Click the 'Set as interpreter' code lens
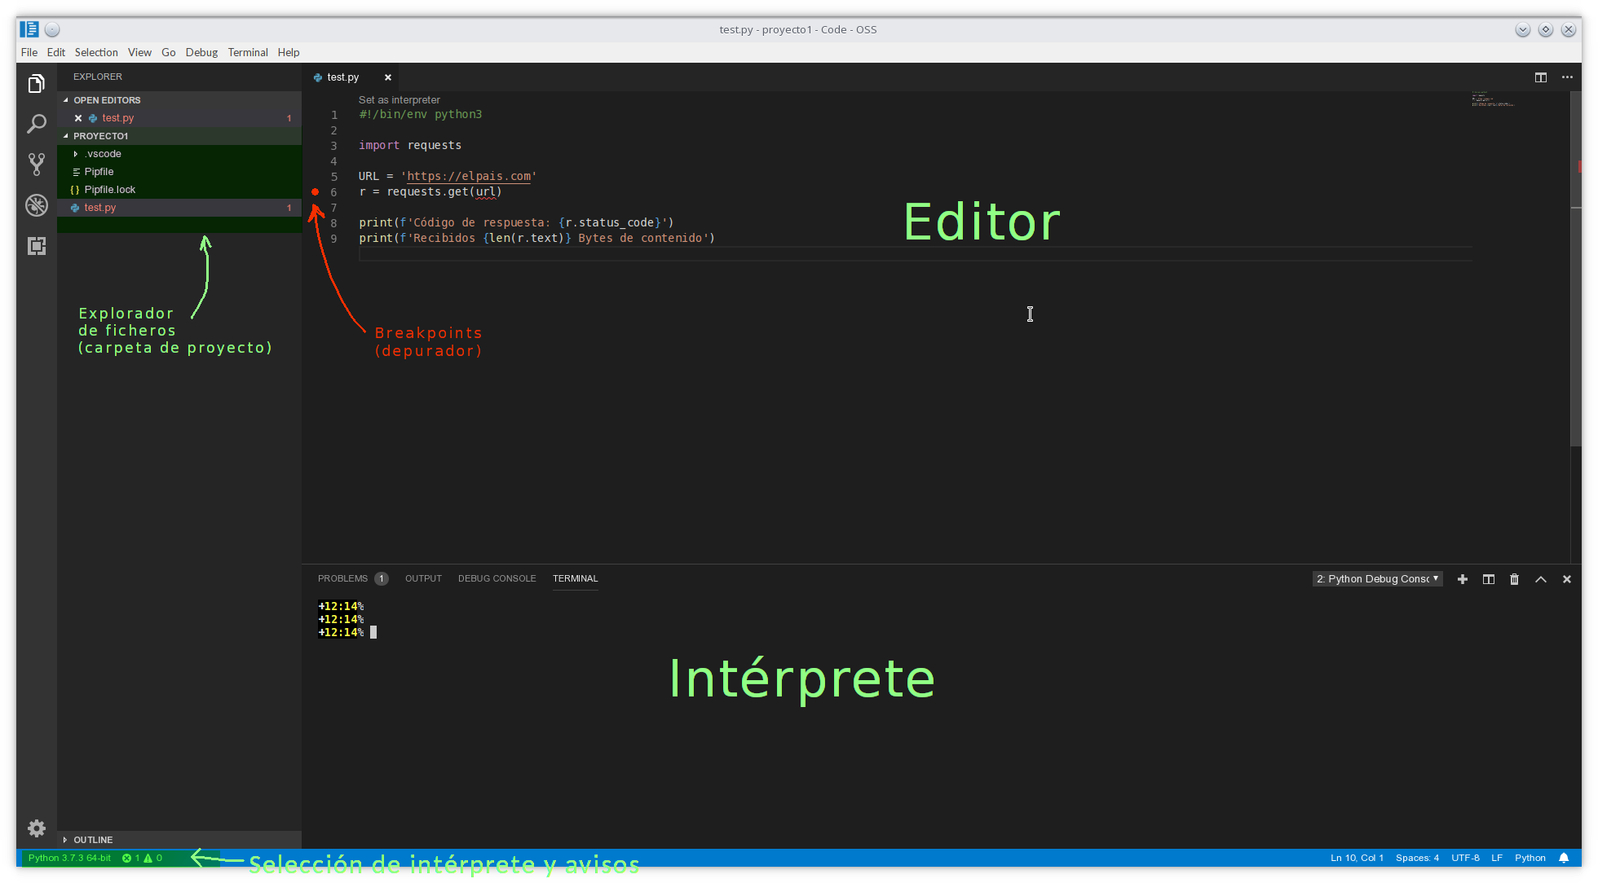This screenshot has height=883, width=1598. (399, 99)
